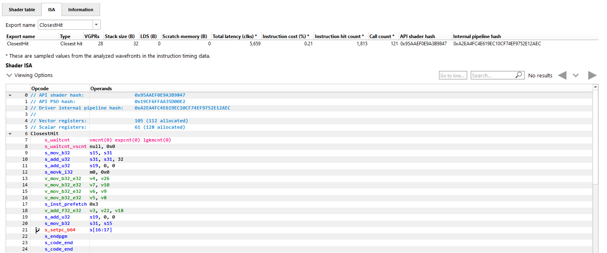Screen dimensions: 607x253
Task: Click the scrollbar up arrow in ISA view
Action: [596, 87]
